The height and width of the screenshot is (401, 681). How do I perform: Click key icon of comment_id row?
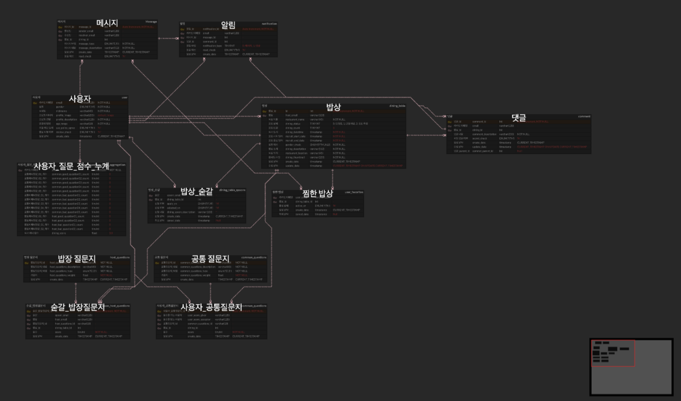(x=449, y=122)
